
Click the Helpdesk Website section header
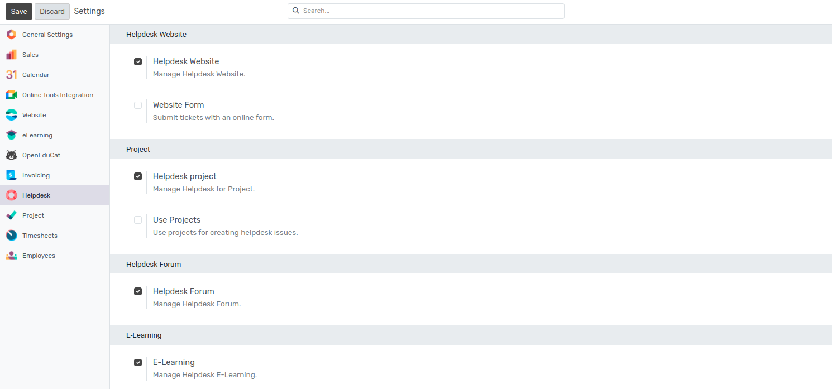coord(471,34)
